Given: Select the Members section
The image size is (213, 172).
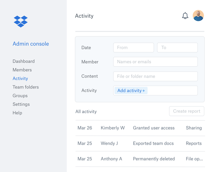Looking at the screenshot, I should tap(22, 70).
